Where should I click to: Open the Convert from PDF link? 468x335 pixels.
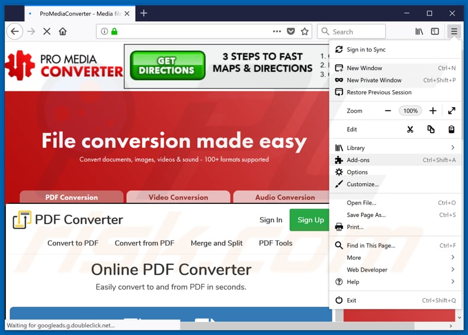pos(145,243)
